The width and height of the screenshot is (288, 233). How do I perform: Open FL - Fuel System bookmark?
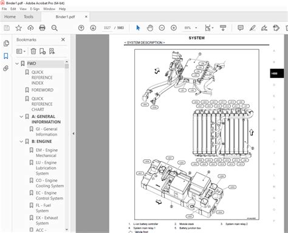(43, 208)
